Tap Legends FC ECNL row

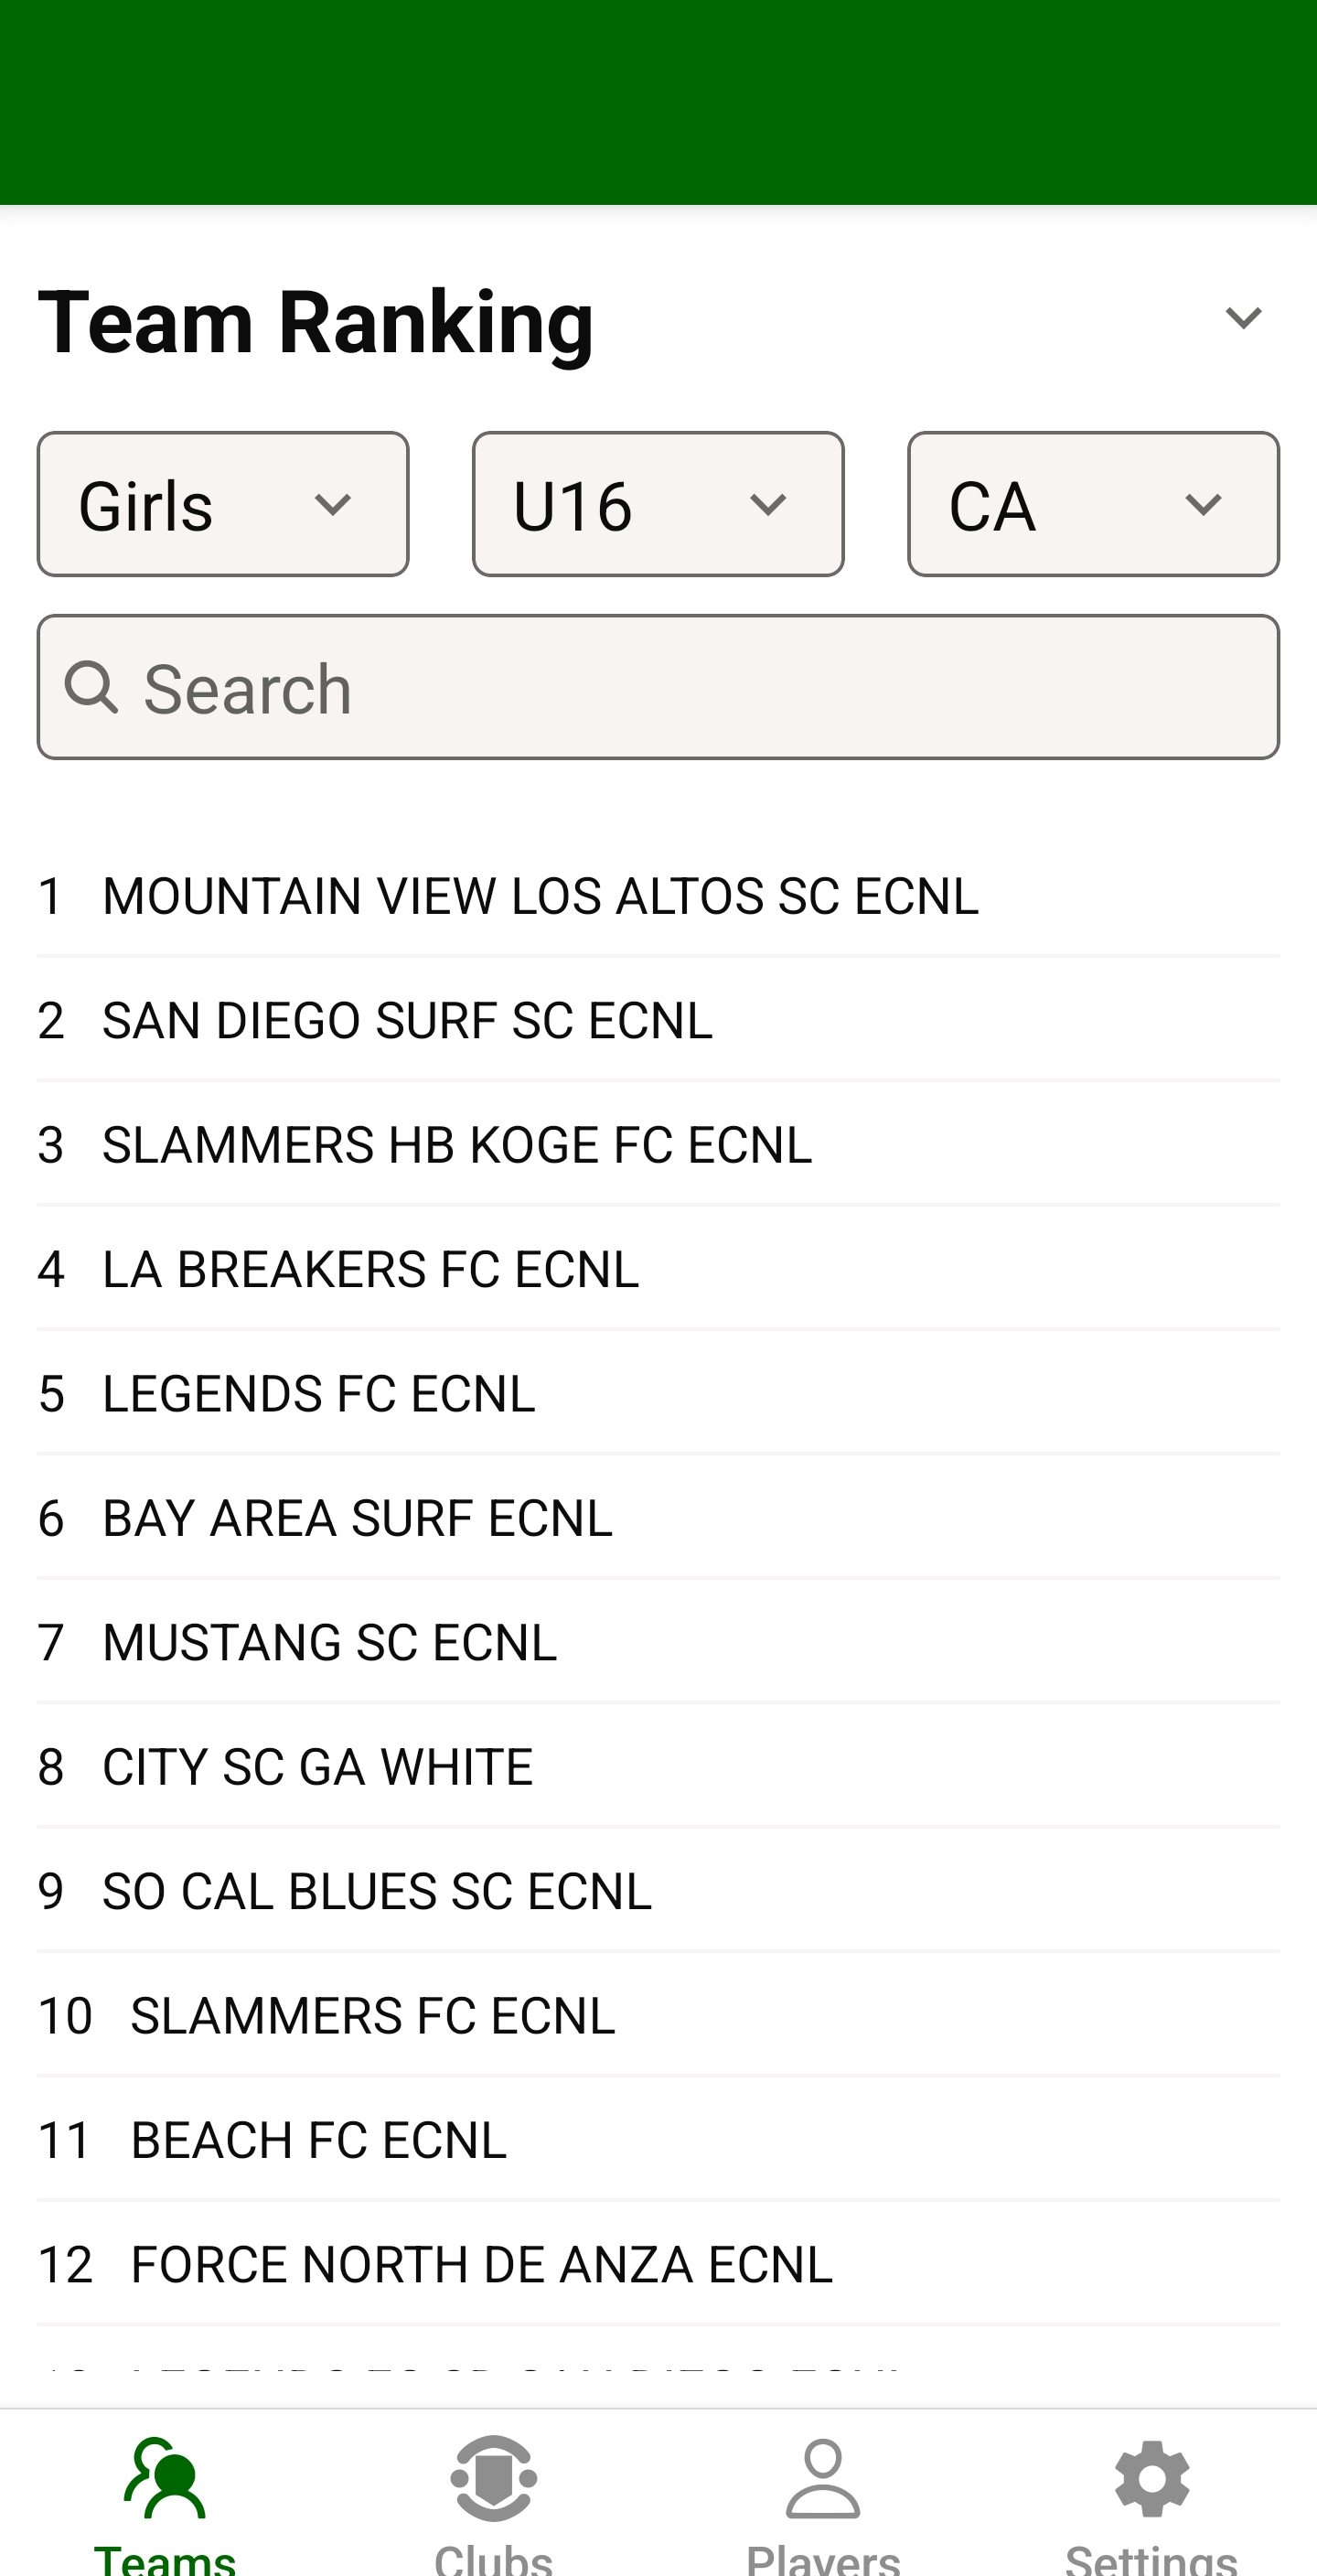tap(319, 1394)
